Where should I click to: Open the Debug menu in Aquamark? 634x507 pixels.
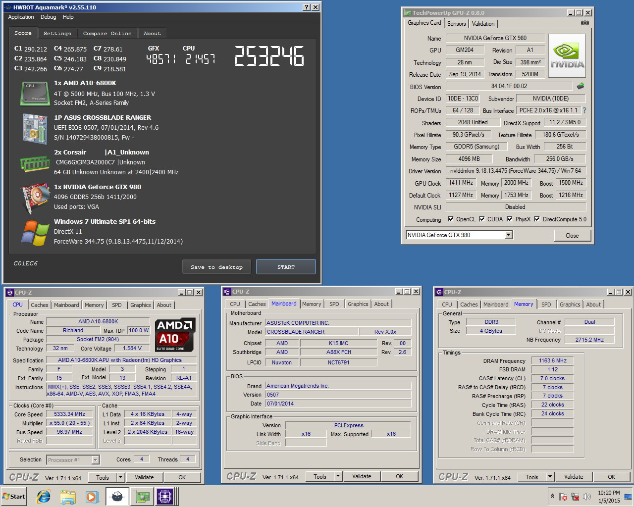48,17
